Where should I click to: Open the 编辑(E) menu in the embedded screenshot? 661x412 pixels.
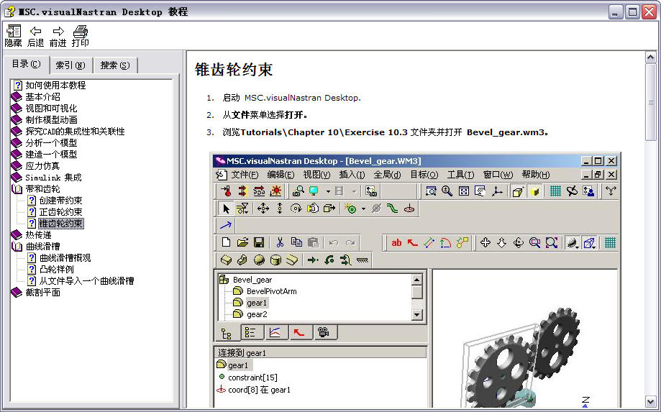(281, 175)
